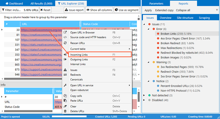Click the Delete URLs trash icon
This screenshot has width=220, height=119.
pos(65,111)
